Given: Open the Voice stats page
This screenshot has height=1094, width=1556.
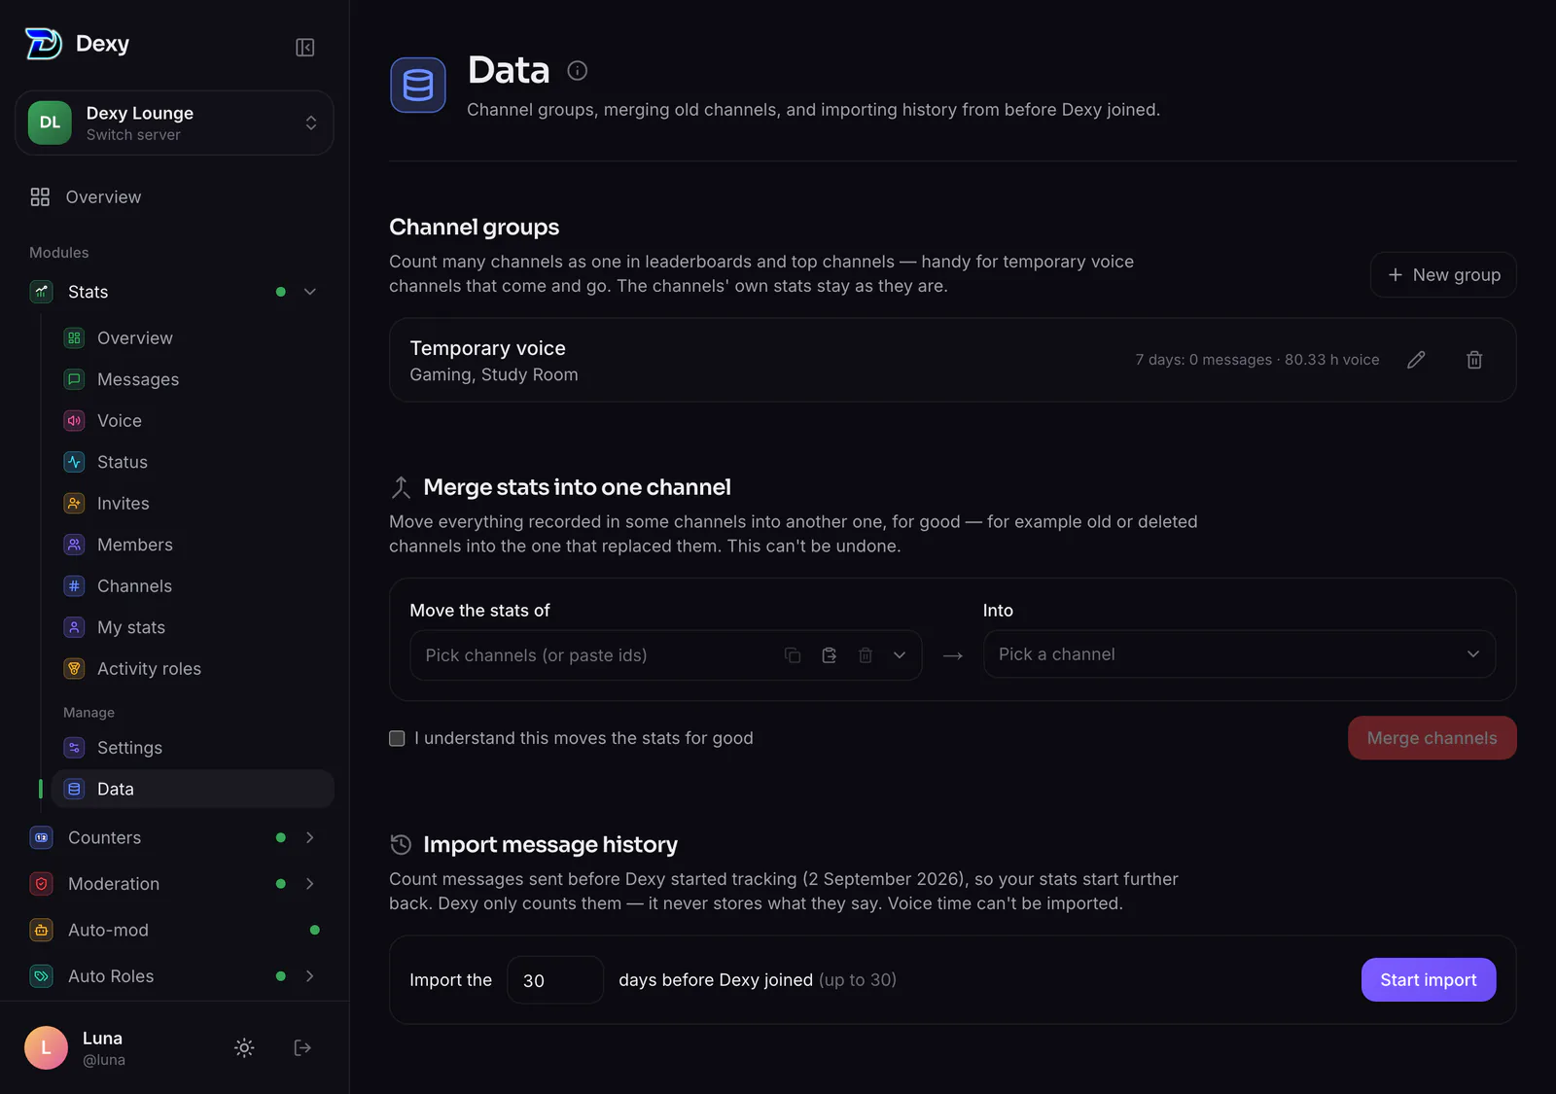Looking at the screenshot, I should pyautogui.click(x=193, y=421).
